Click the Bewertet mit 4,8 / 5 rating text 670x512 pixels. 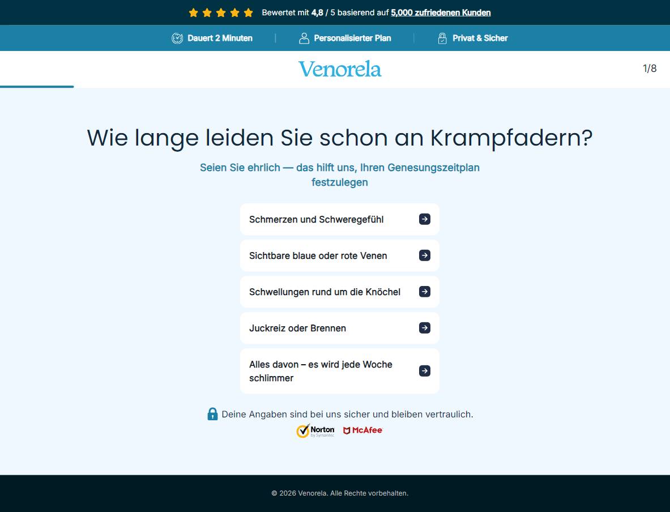(376, 13)
